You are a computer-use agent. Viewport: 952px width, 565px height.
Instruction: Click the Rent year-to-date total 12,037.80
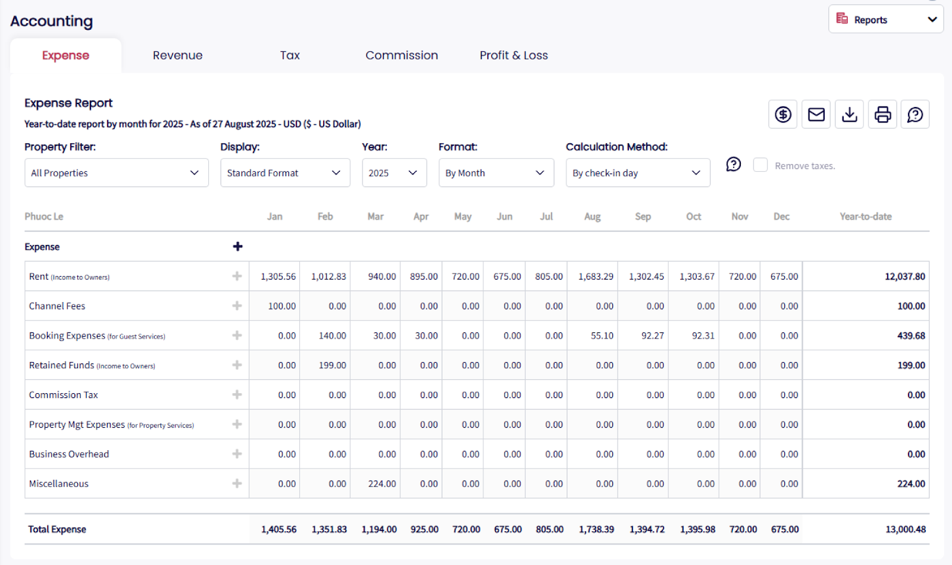pyautogui.click(x=904, y=277)
